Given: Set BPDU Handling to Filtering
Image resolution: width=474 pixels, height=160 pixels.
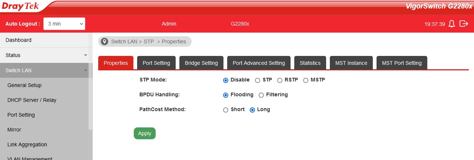Looking at the screenshot, I should (261, 95).
